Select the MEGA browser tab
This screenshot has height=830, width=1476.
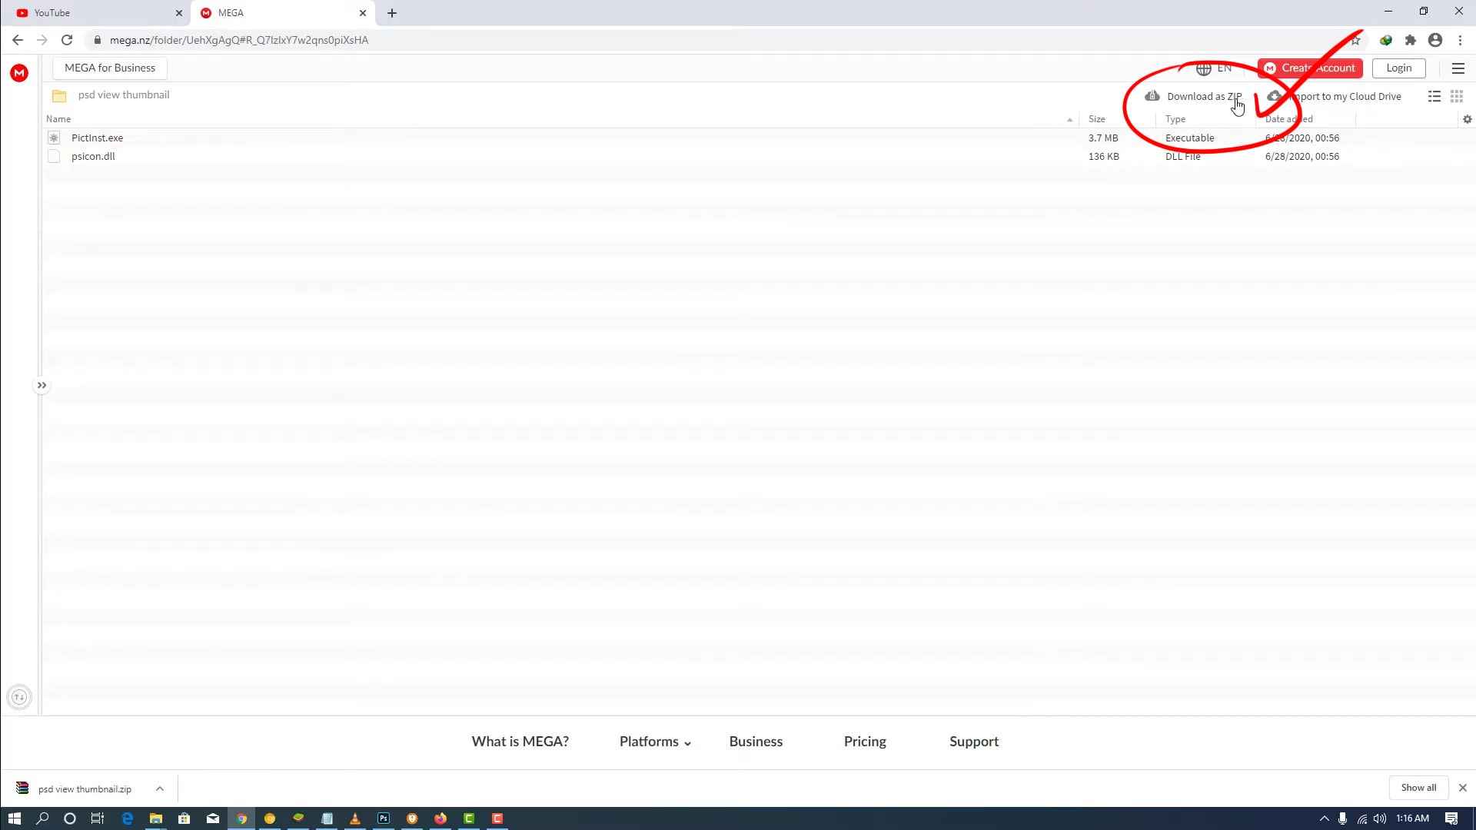tap(283, 13)
